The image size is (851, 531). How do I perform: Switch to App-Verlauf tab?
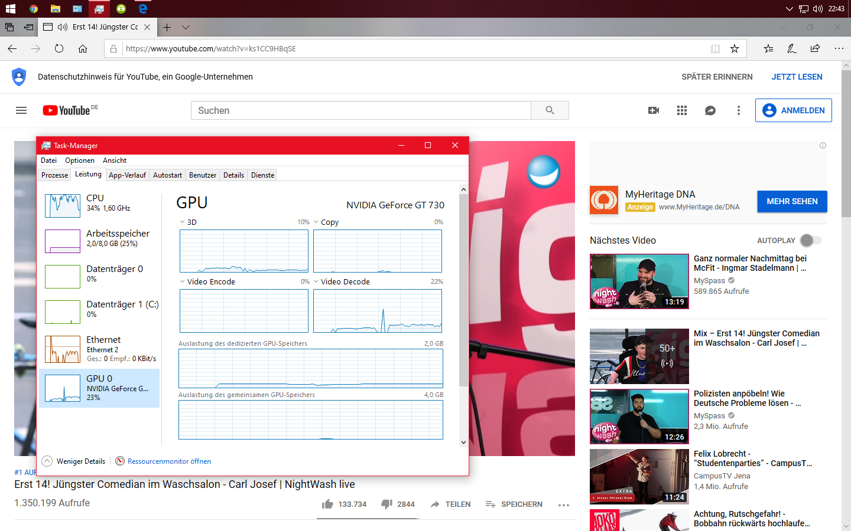(127, 175)
